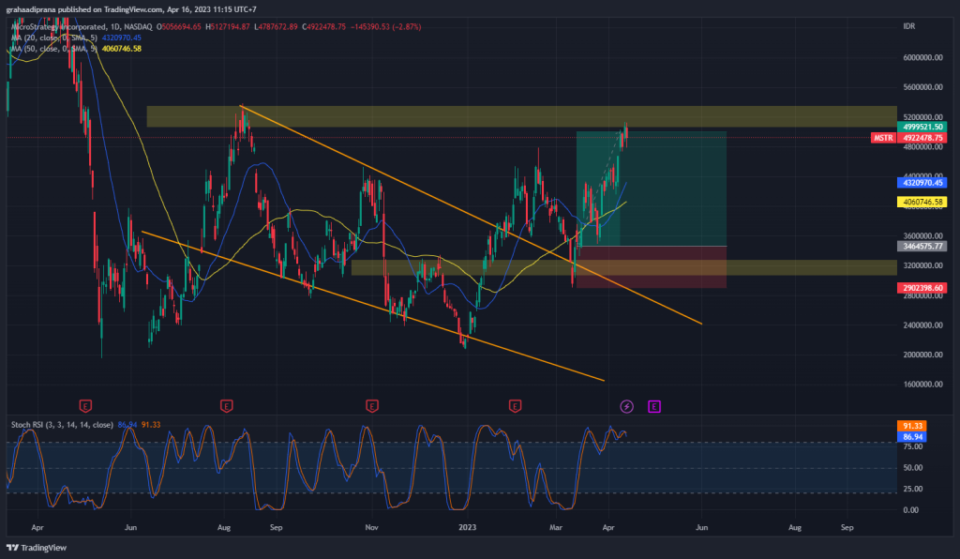Click the 2000000.00 price axis label

[x=922, y=355]
